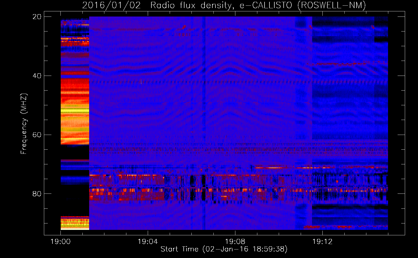Click the '40' frequency tick label
The width and height of the screenshot is (418, 258).
(x=37, y=76)
